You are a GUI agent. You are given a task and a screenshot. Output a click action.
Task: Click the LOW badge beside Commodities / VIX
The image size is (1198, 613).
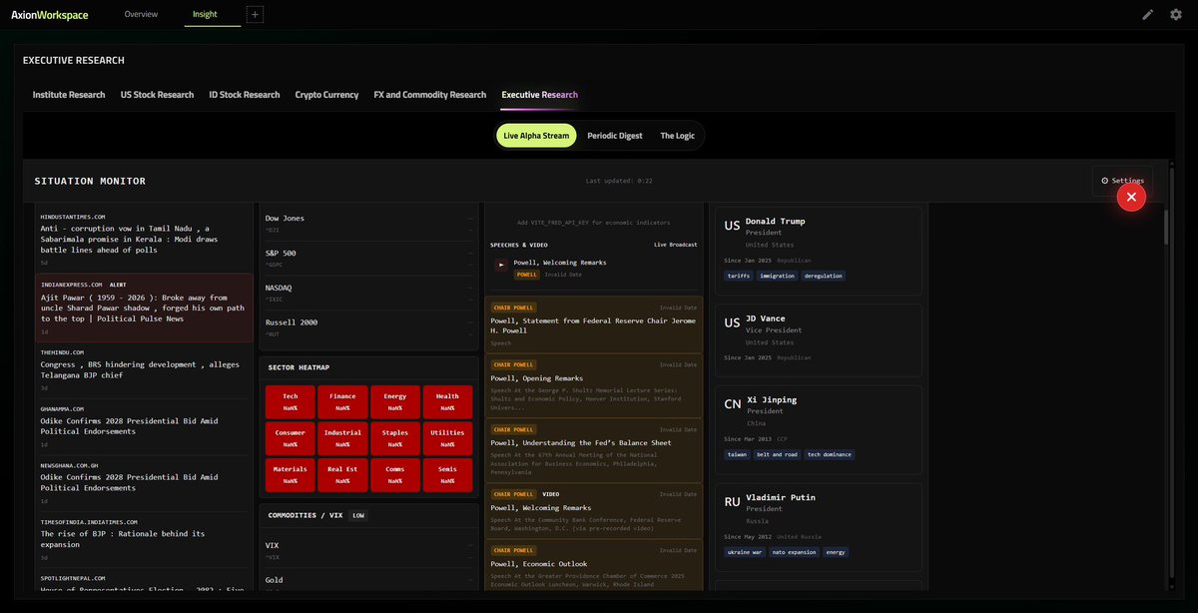click(x=358, y=515)
